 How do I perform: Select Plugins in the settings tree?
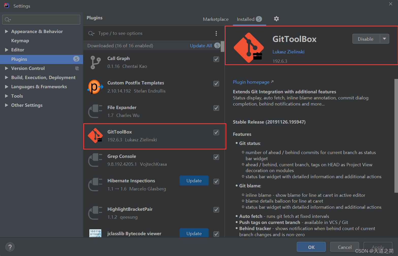point(41,59)
